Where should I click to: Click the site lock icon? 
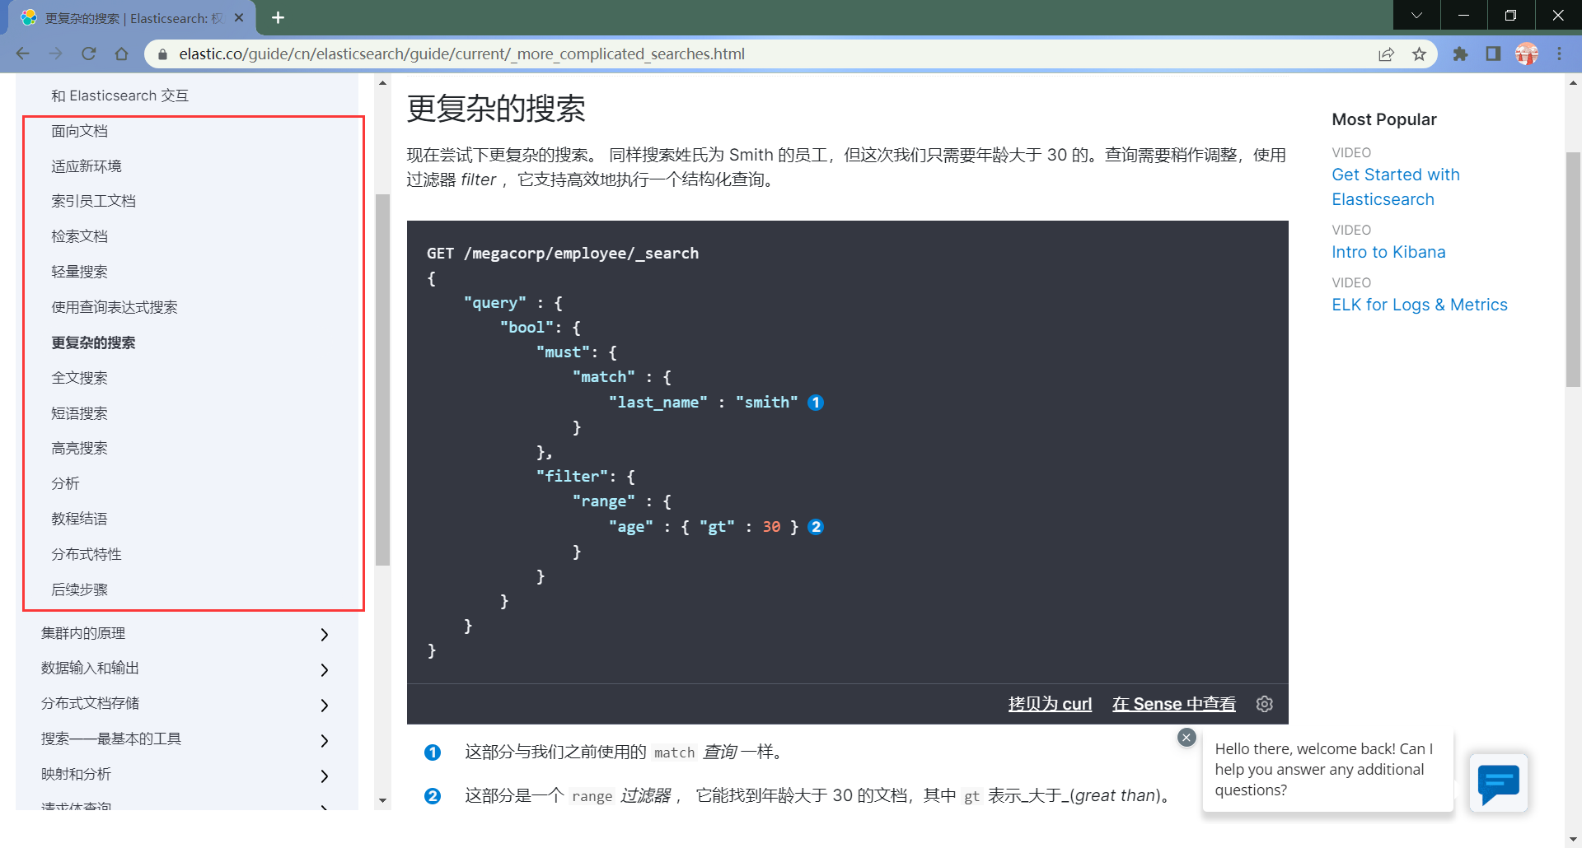click(x=162, y=54)
